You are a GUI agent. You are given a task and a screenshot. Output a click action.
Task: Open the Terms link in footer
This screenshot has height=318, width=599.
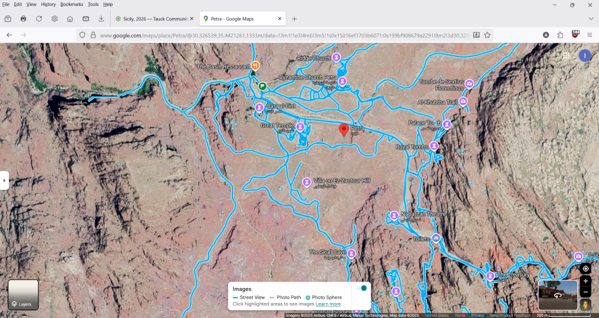(x=460, y=316)
